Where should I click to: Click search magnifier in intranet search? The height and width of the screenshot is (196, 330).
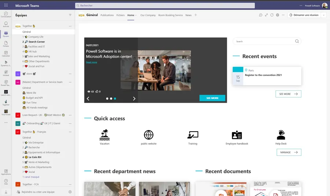click(297, 41)
